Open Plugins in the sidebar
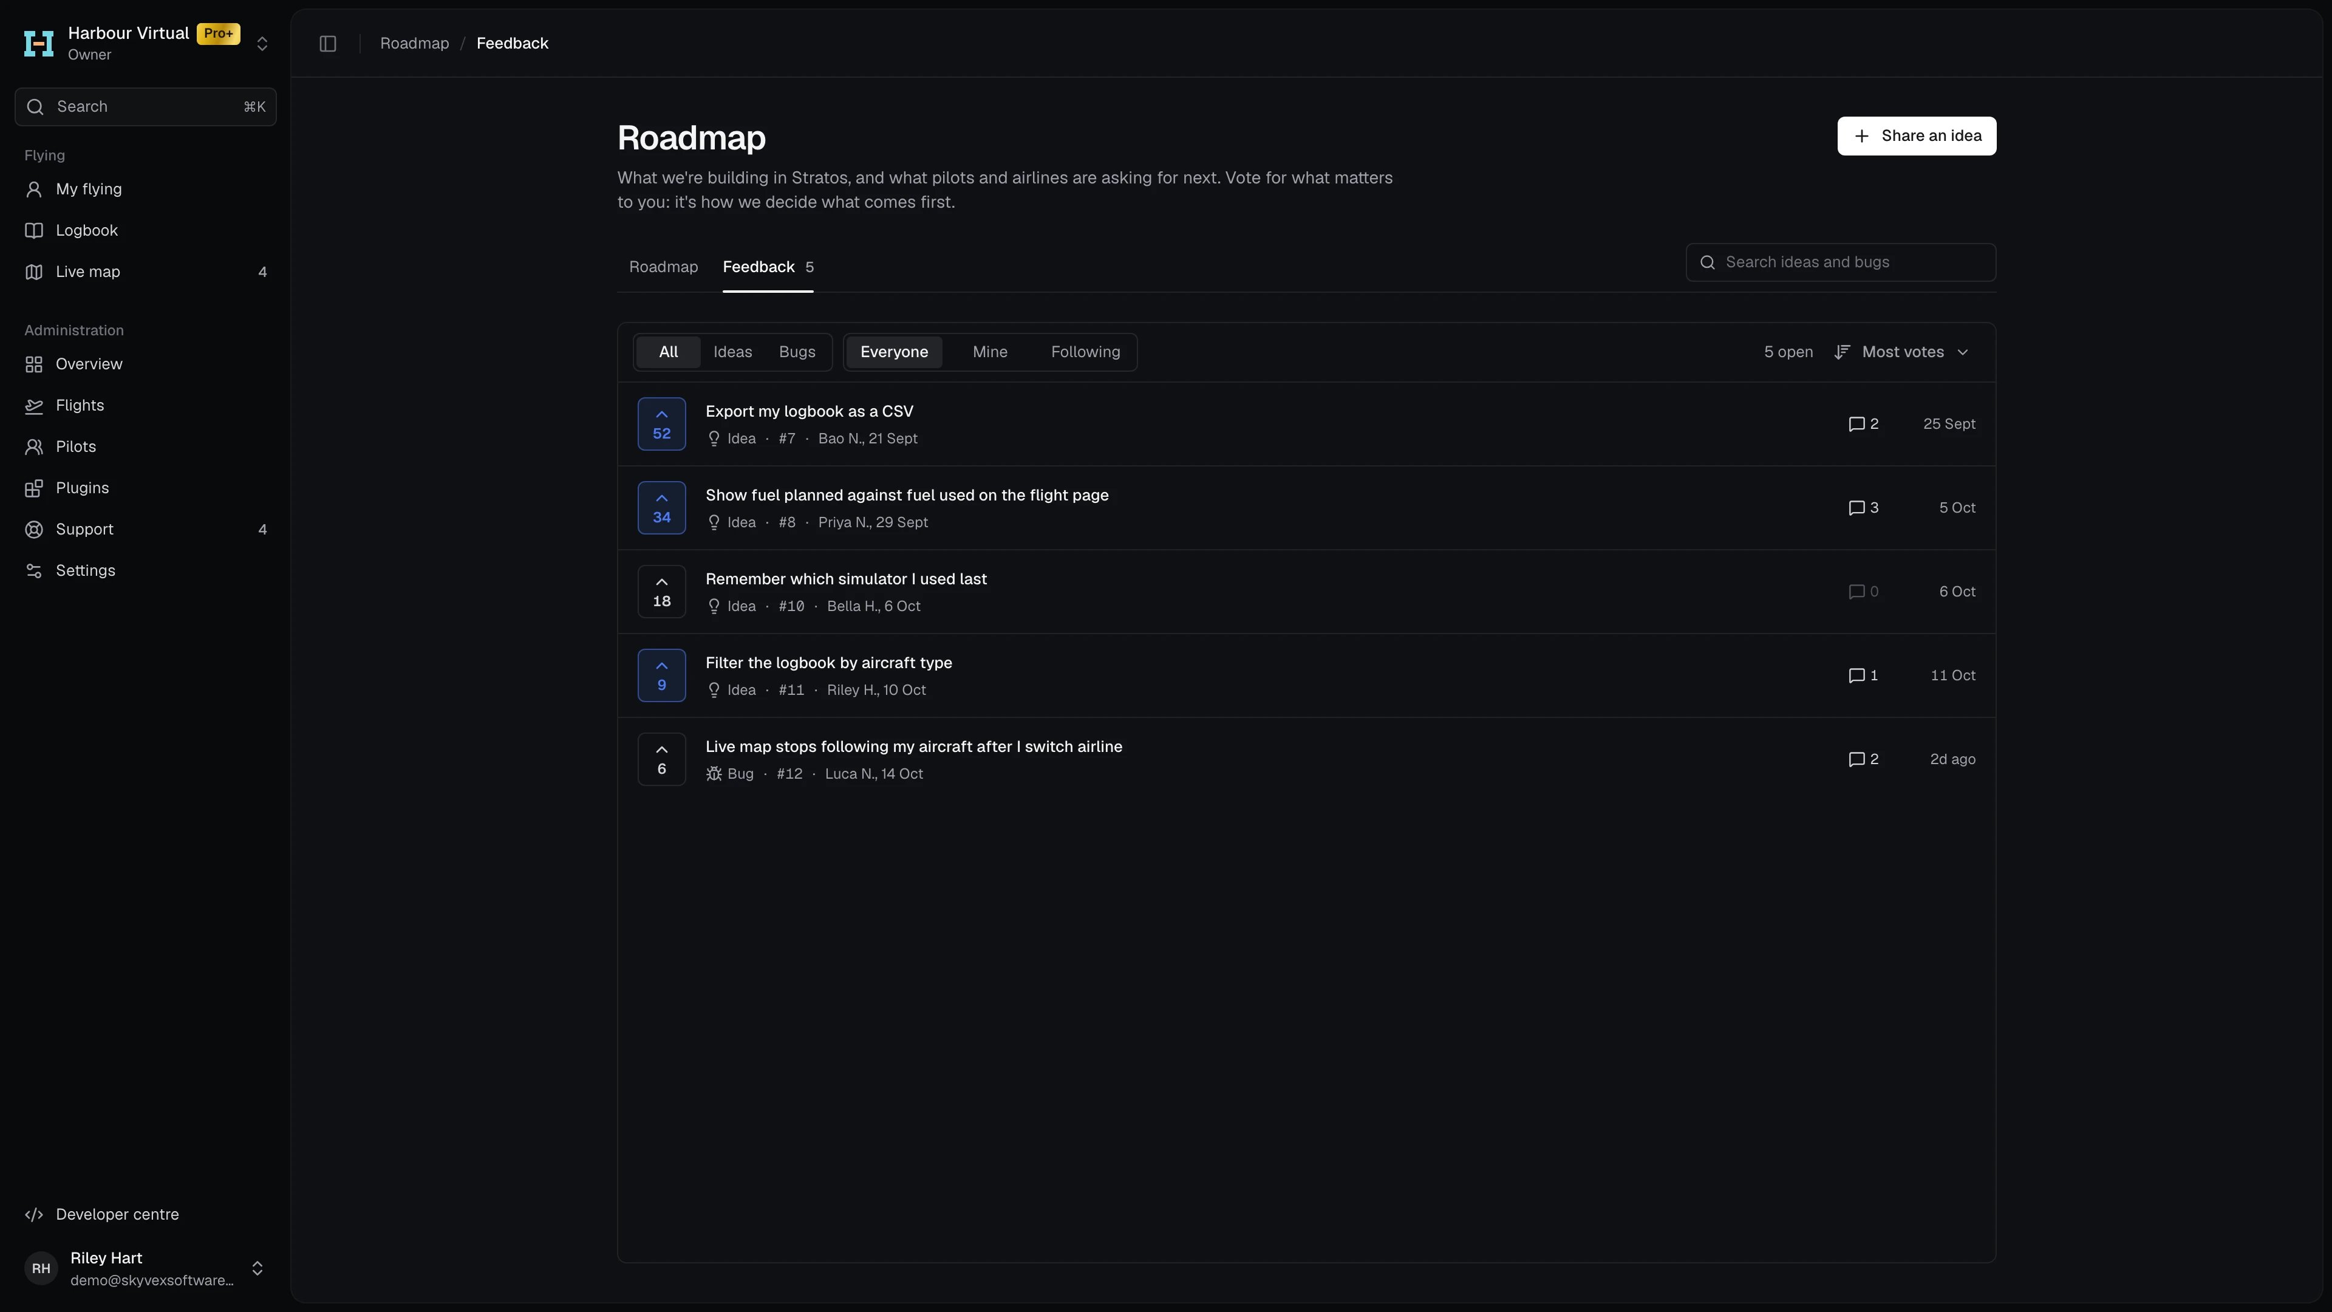The height and width of the screenshot is (1312, 2332). (x=145, y=488)
